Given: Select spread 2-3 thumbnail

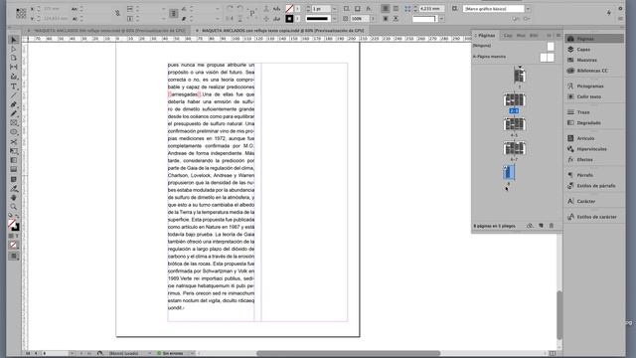Looking at the screenshot, I should pos(515,99).
